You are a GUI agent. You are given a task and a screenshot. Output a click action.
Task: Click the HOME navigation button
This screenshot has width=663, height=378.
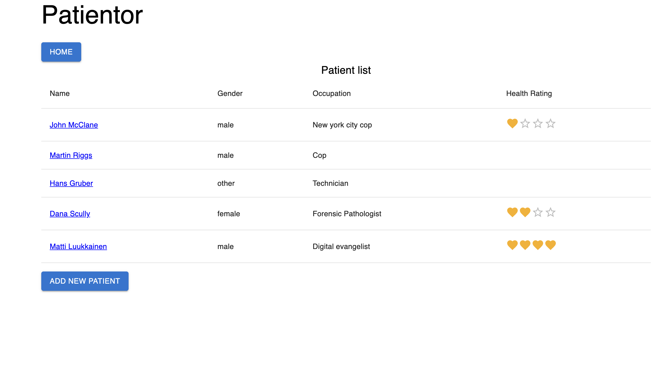point(61,52)
